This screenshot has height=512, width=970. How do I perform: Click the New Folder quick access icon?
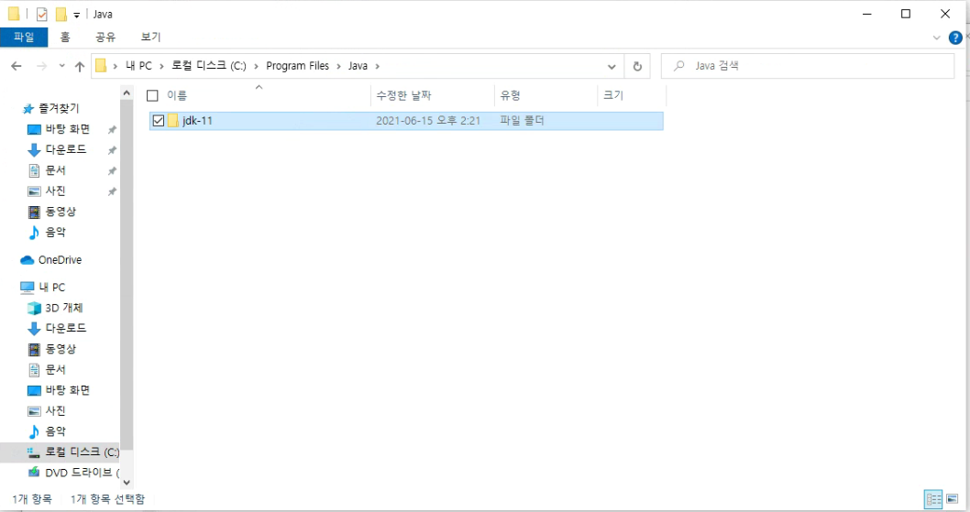[61, 15]
